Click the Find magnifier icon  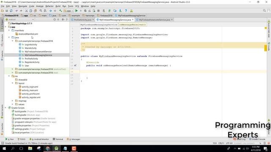click(x=41, y=11)
